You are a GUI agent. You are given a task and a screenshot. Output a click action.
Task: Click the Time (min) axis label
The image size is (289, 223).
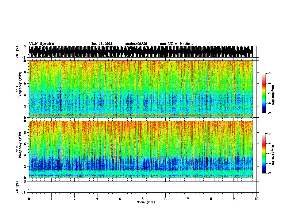click(146, 202)
